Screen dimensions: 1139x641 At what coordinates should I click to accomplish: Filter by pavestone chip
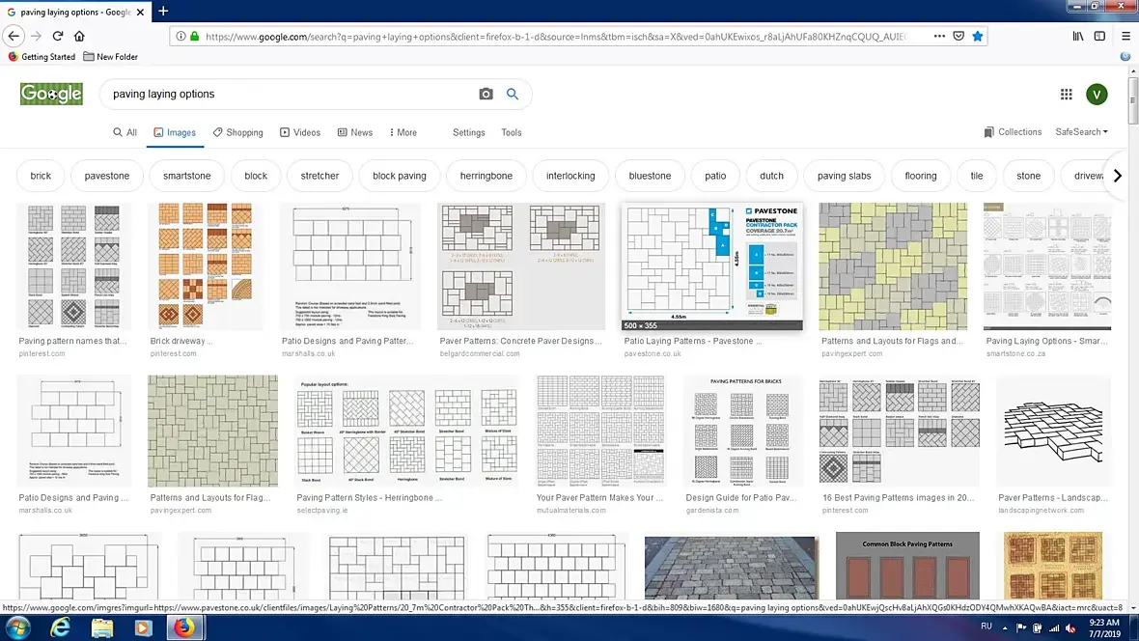[107, 175]
